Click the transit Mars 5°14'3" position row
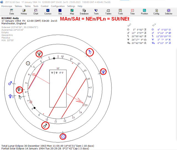 (x=161, y=33)
